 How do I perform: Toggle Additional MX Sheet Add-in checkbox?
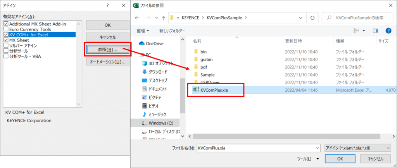point(6,24)
